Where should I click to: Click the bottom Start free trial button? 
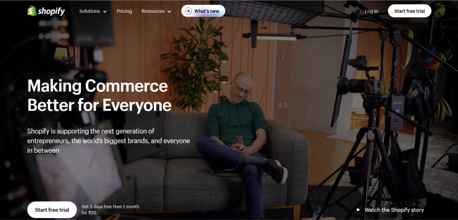point(52,210)
